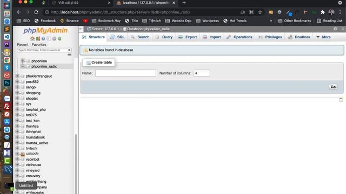Click the site information icon in address bar
The height and width of the screenshot is (194, 346).
[47, 12]
